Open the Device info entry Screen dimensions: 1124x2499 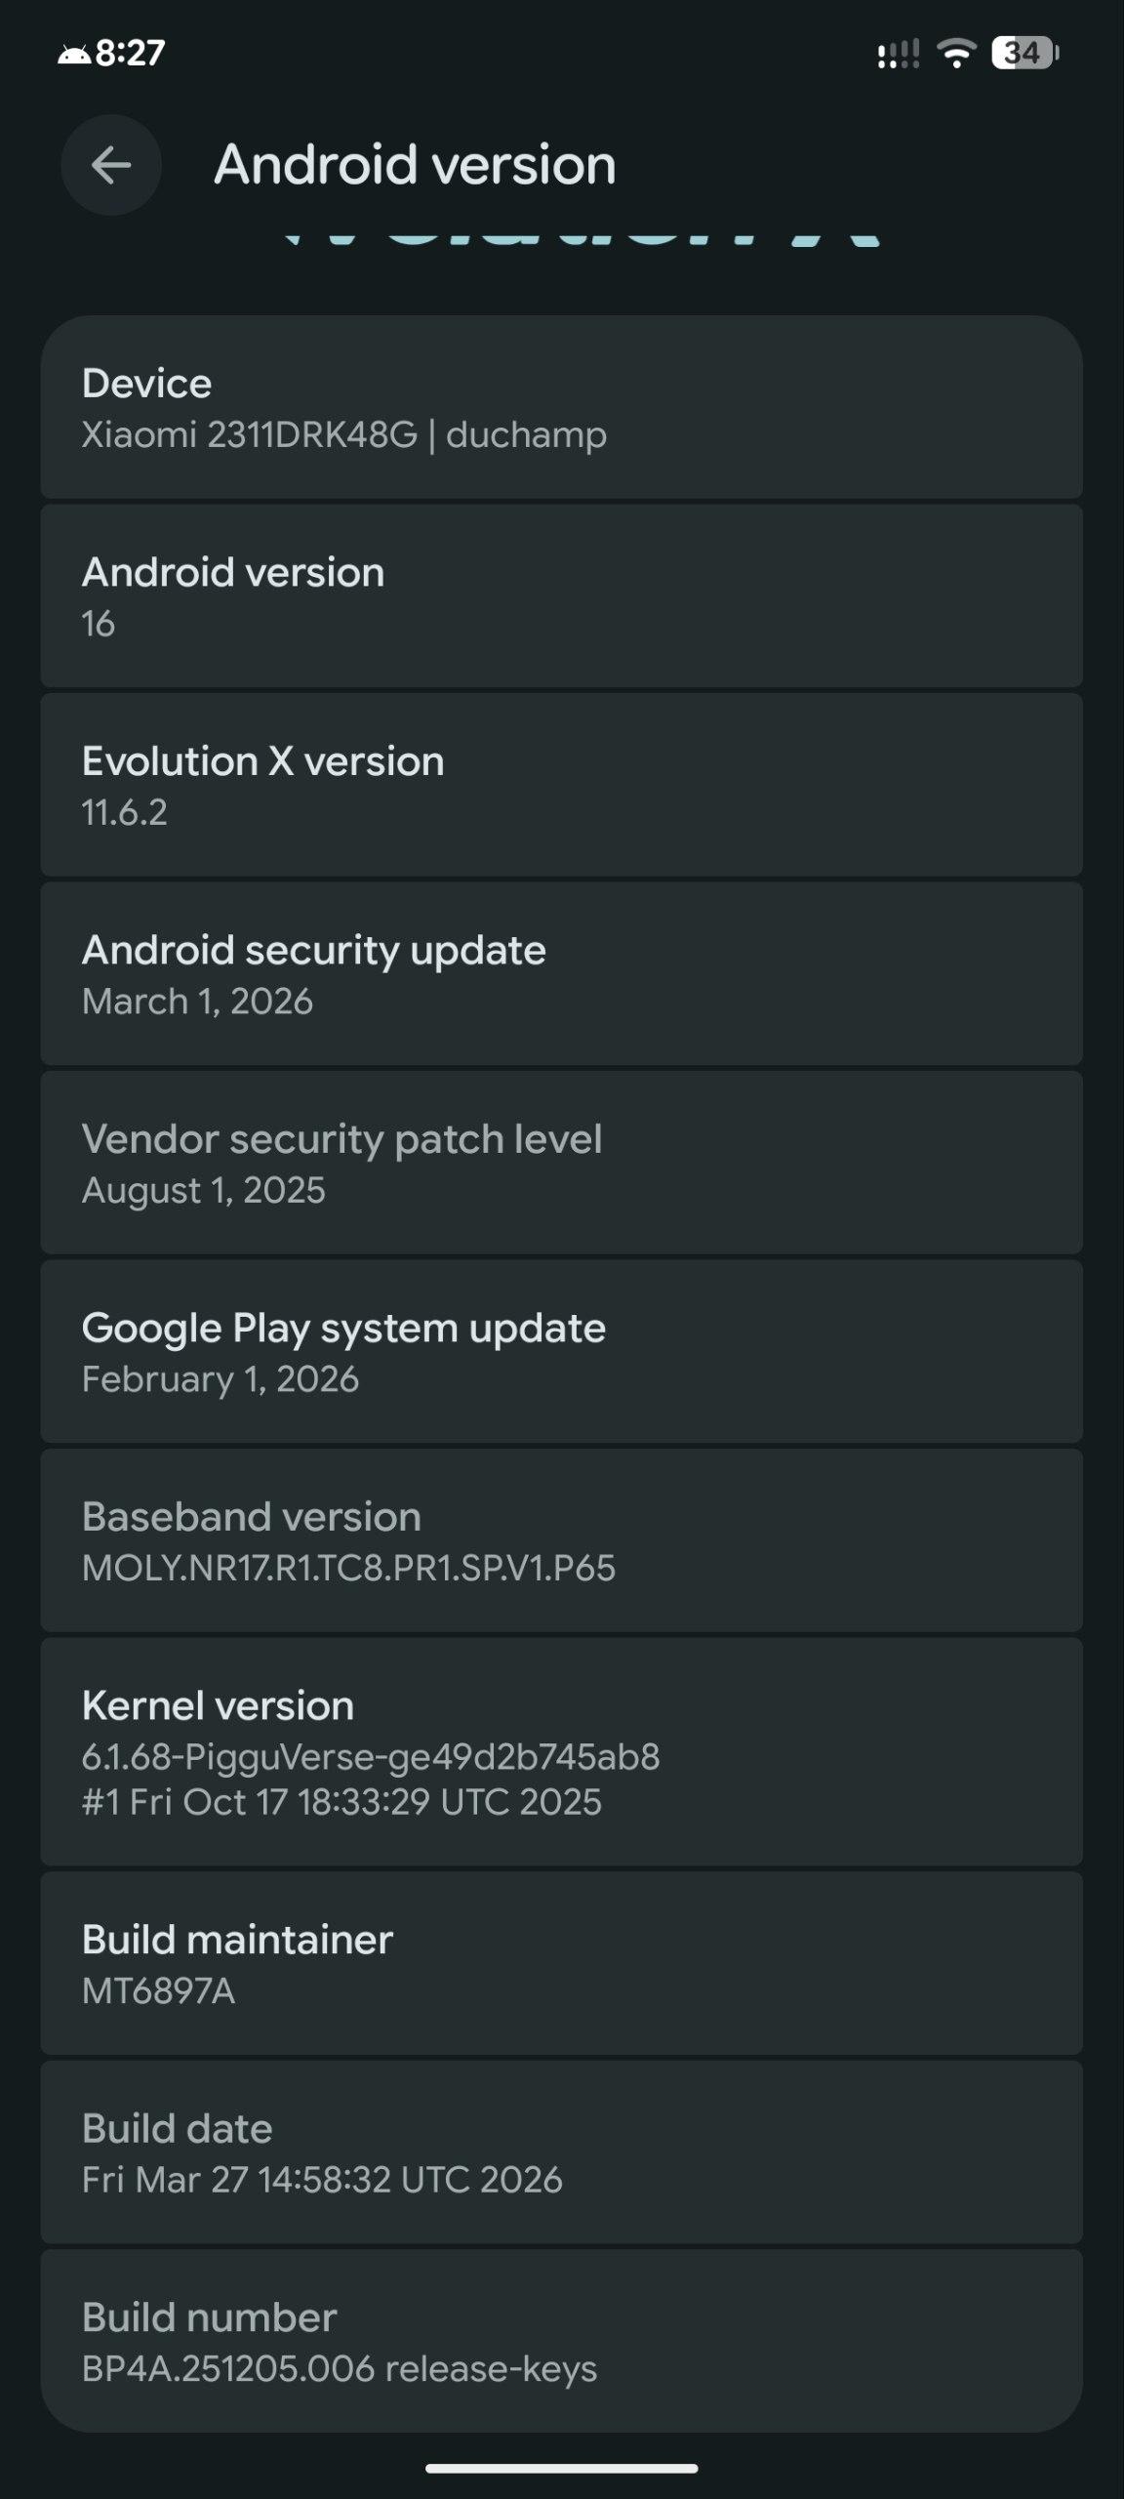(x=561, y=407)
